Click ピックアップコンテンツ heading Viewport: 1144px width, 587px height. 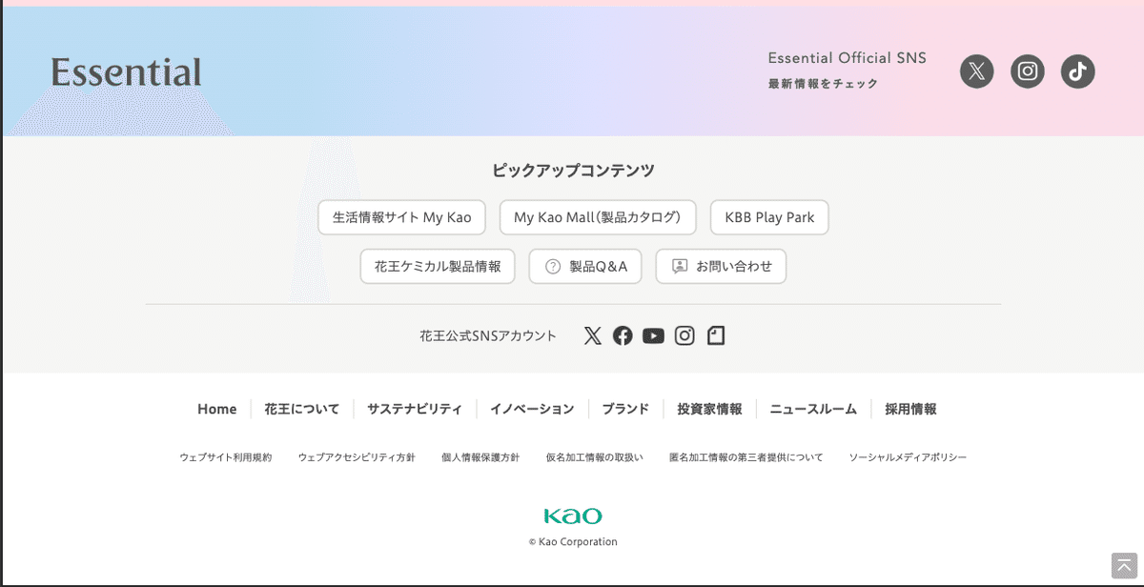point(573,171)
